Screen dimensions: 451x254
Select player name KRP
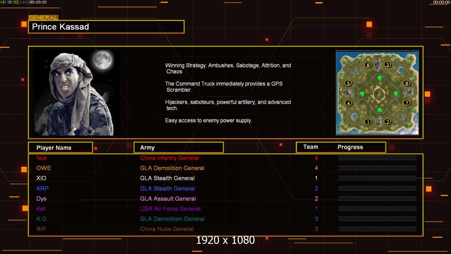coord(42,188)
